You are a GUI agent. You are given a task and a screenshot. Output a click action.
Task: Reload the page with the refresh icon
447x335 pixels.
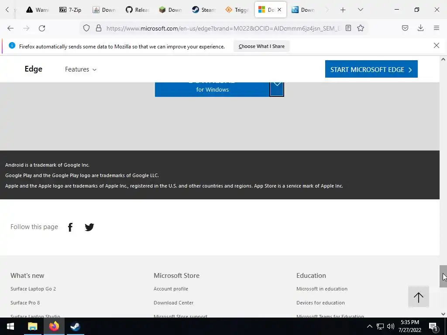(42, 28)
